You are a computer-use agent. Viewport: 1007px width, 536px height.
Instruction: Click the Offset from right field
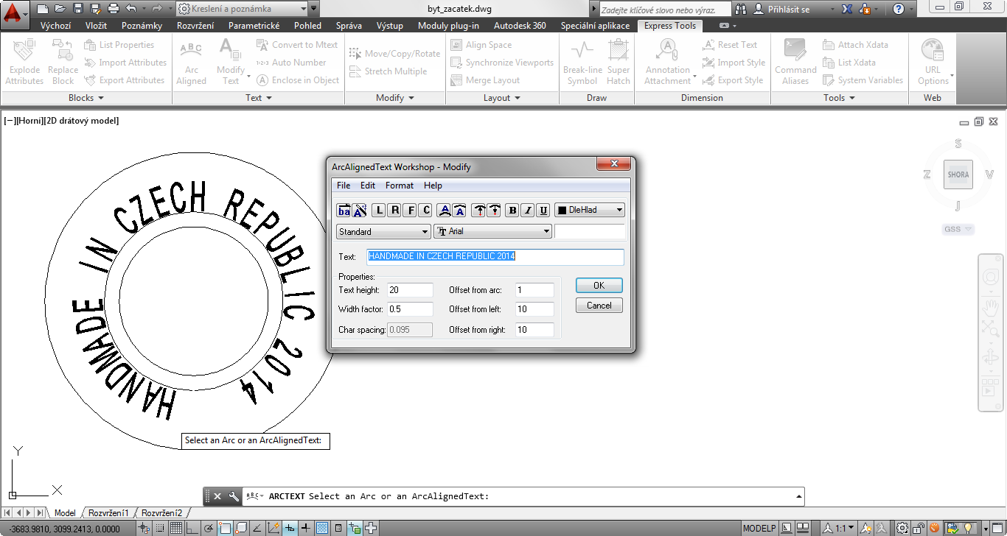(534, 330)
